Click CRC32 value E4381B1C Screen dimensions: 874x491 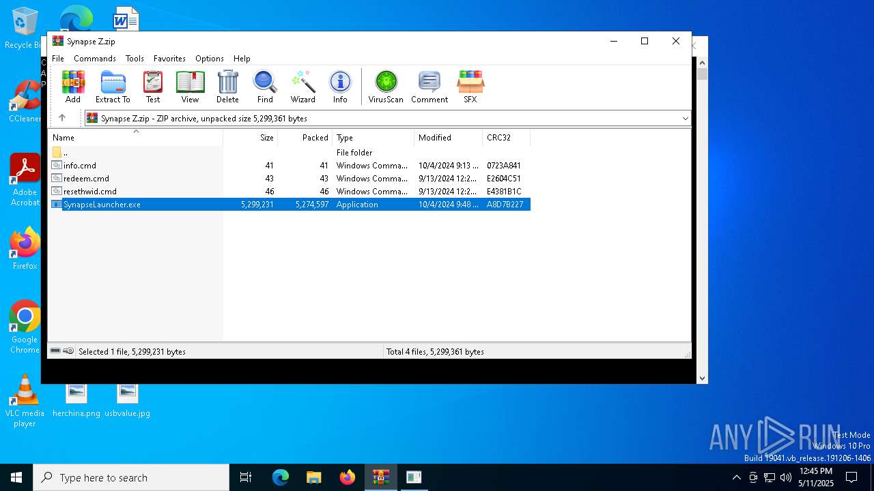pos(504,191)
